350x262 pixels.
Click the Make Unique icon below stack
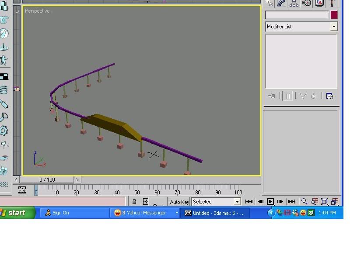(x=303, y=96)
